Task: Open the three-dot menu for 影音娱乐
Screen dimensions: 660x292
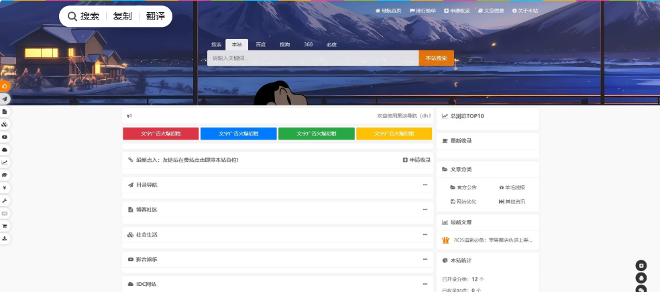Action: pyautogui.click(x=425, y=259)
